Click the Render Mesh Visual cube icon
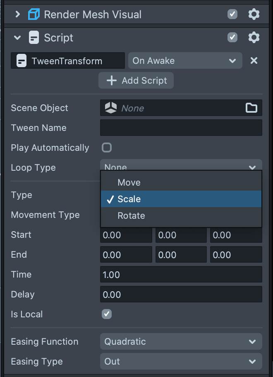 pyautogui.click(x=34, y=15)
